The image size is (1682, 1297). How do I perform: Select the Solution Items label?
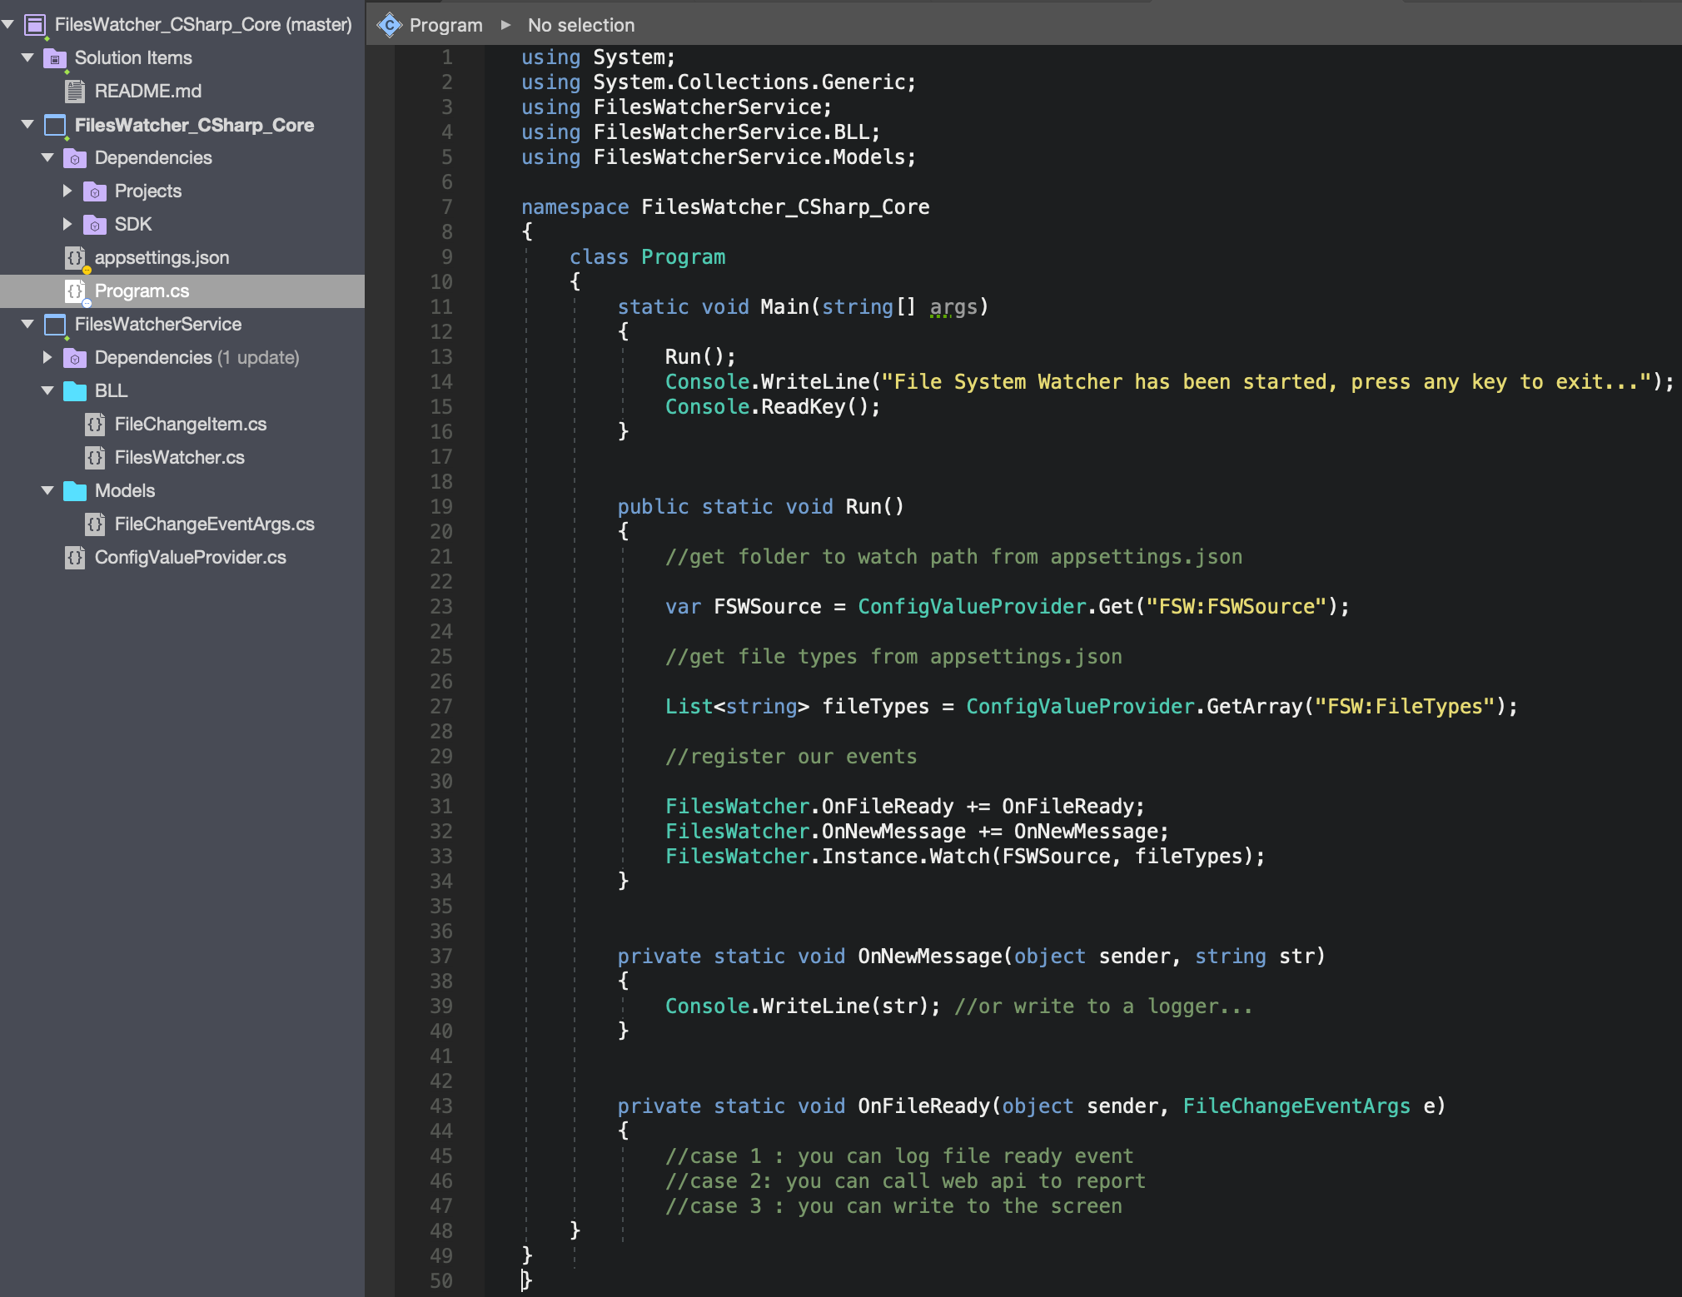(x=133, y=58)
